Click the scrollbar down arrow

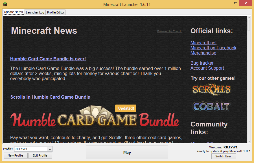point(249,142)
